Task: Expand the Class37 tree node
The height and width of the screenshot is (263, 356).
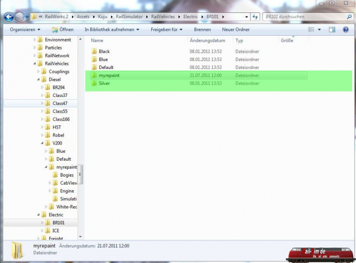Action: click(x=42, y=95)
